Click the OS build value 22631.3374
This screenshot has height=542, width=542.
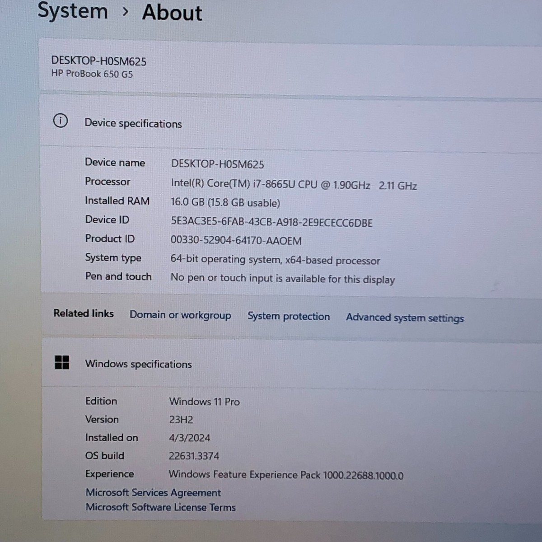(194, 456)
